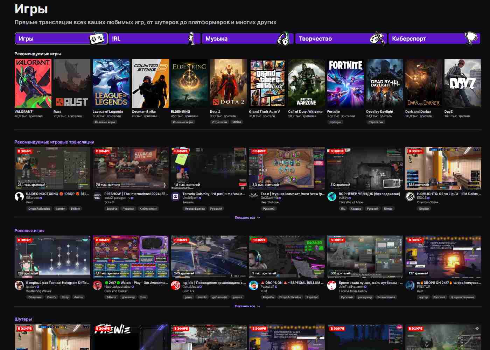
Task: Open the Ролевые игры section heading link
Action: tap(29, 231)
